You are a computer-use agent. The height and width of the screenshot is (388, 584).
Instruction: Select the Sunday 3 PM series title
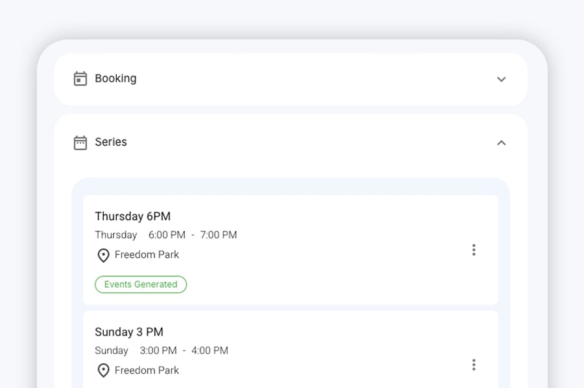click(x=129, y=332)
